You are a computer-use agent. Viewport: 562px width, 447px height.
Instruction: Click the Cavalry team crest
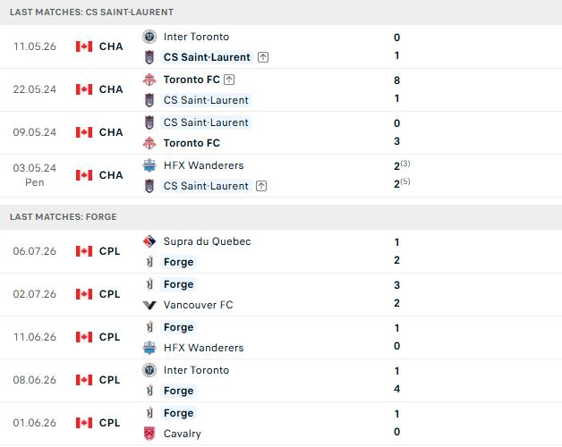[149, 434]
